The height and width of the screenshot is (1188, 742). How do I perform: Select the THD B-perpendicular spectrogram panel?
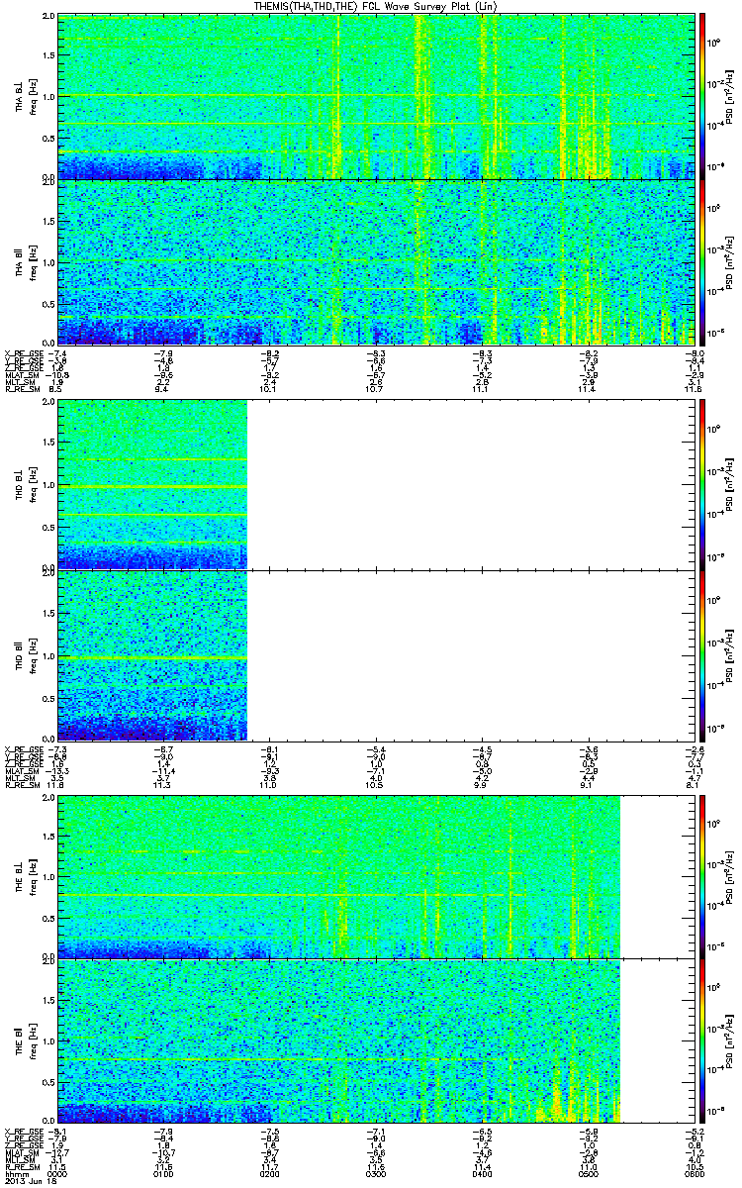377,484
